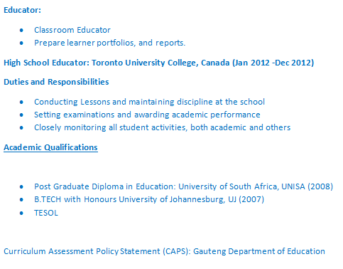Click bullet beside Prepare learner portfolios
Screen dimensions: 343x269
[21, 43]
